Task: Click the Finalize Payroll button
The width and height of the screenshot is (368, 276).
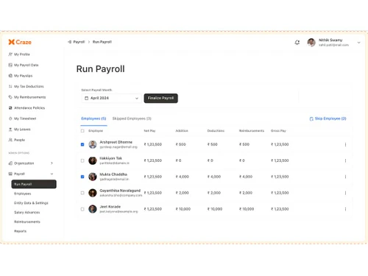Action: pos(160,98)
